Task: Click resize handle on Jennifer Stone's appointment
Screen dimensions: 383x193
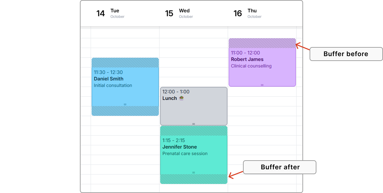Action: (x=194, y=173)
